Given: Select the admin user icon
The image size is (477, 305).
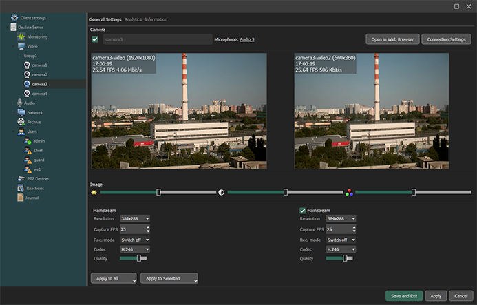Looking at the screenshot, I should tap(28, 140).
